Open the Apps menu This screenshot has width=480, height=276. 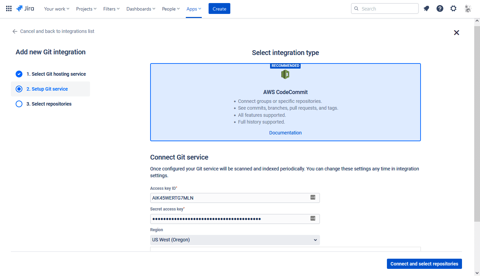[x=194, y=9]
